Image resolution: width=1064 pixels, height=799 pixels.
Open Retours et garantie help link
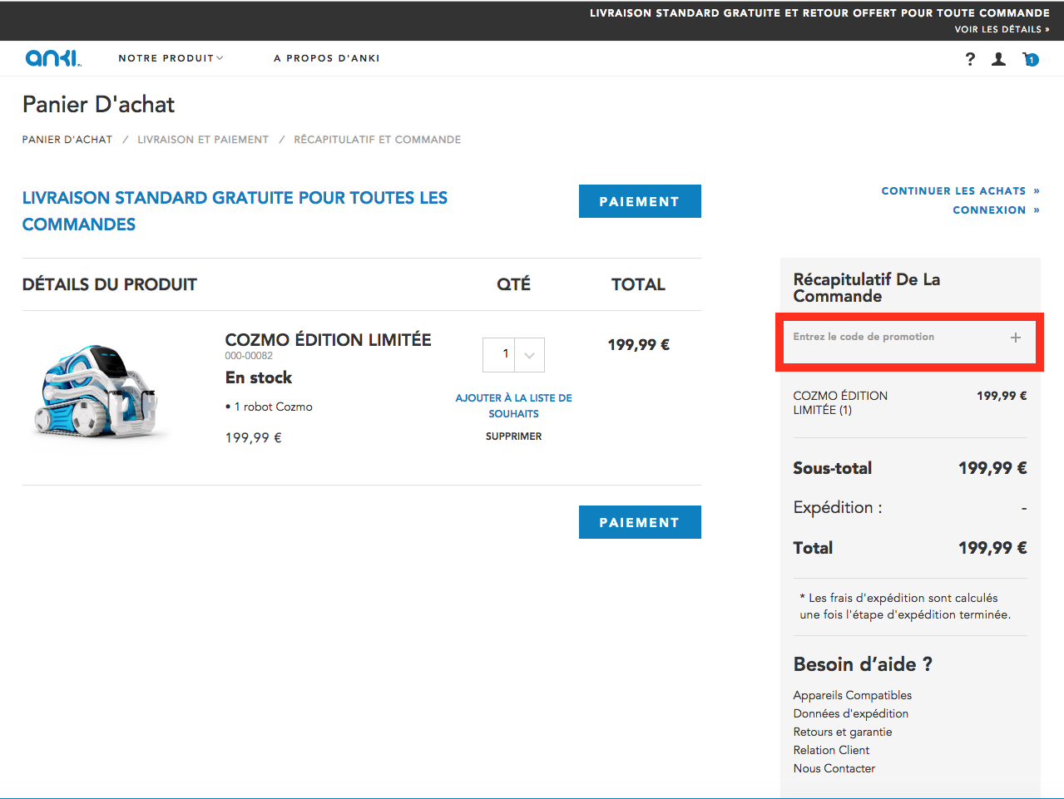pos(843,732)
